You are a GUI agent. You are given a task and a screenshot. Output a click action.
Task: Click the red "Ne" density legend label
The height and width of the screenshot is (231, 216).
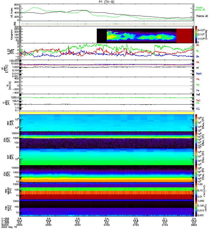[198, 62]
